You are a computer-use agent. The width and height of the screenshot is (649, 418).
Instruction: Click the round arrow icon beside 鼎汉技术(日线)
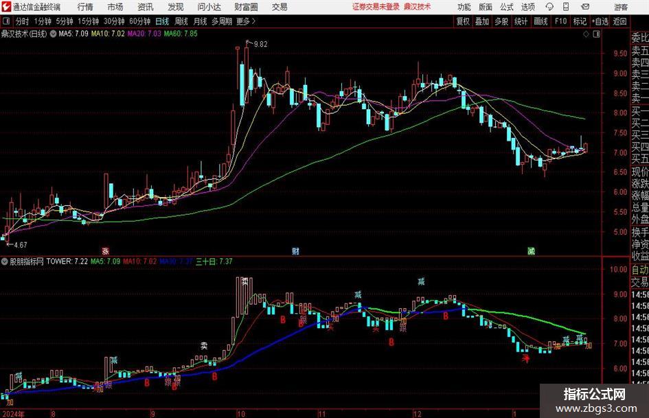coord(53,34)
